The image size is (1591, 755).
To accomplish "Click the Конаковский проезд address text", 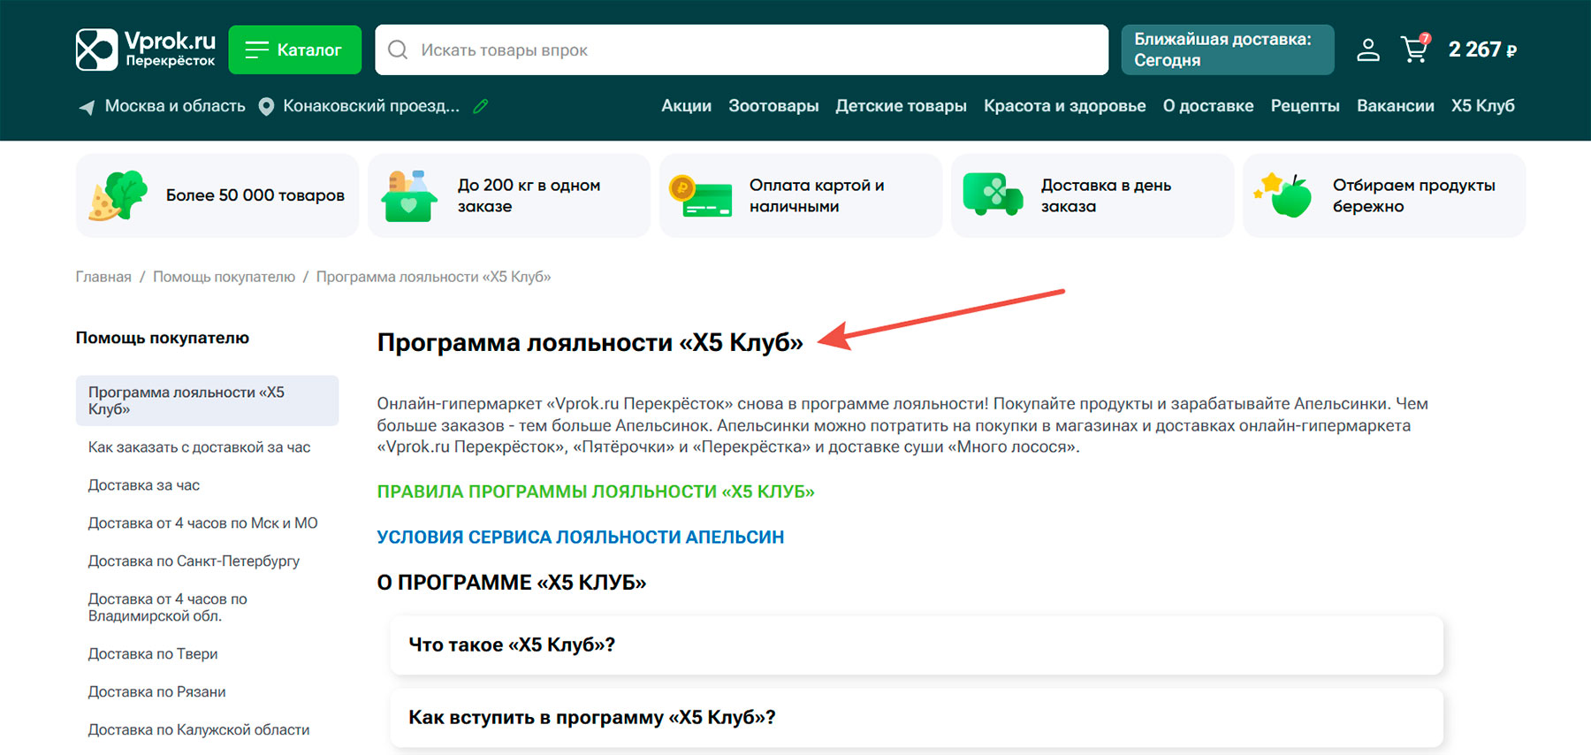I will pyautogui.click(x=371, y=106).
